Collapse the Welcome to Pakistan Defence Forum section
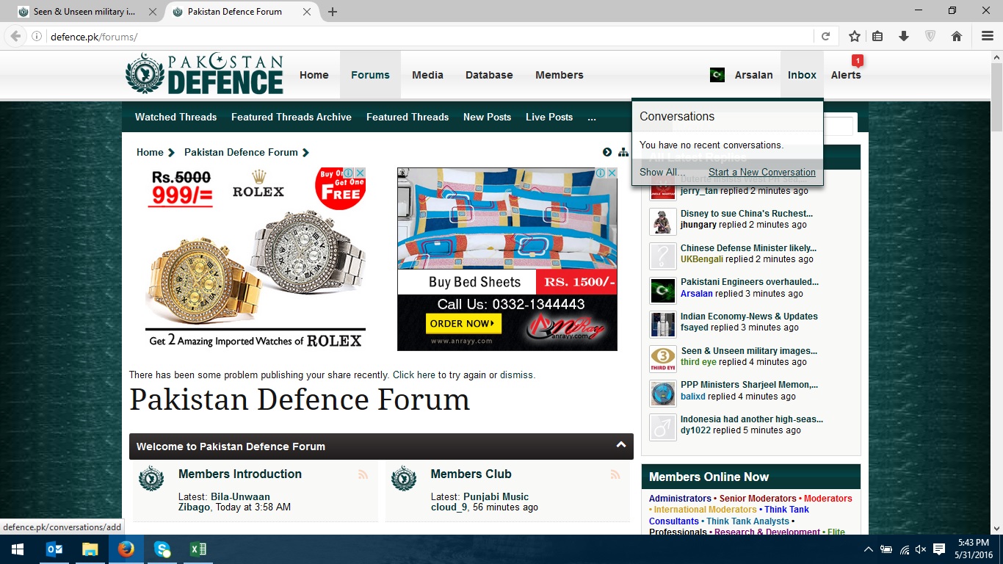 tap(621, 445)
